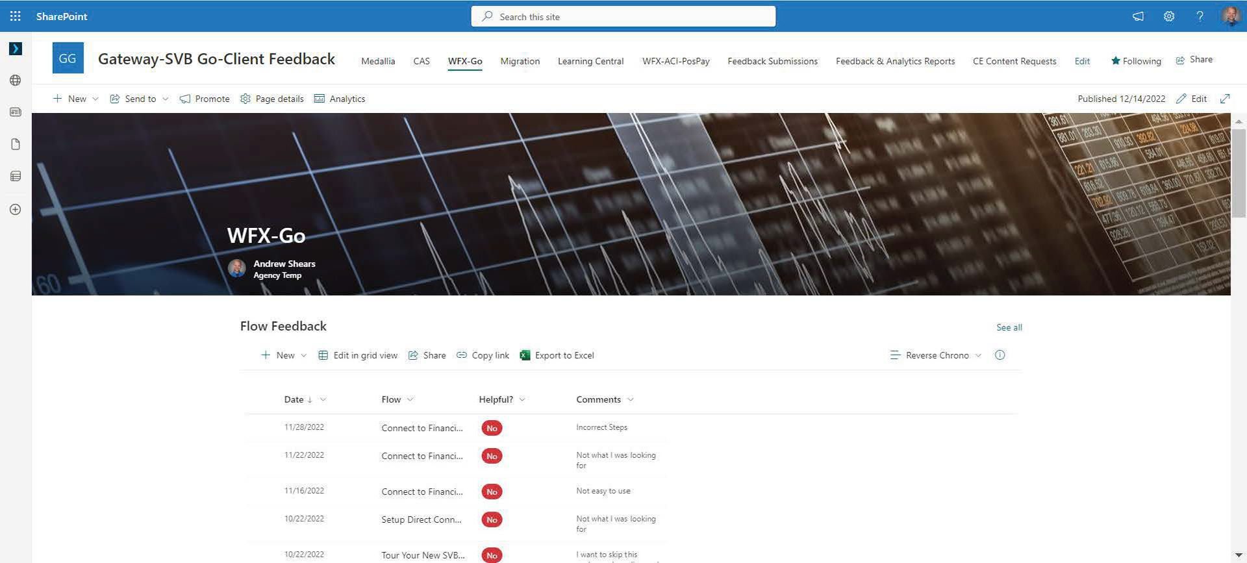Click the Promote command
The height and width of the screenshot is (563, 1247).
(205, 99)
